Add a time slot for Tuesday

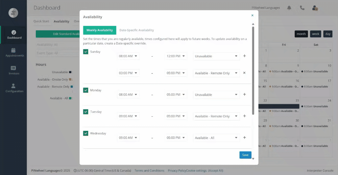coord(244,116)
